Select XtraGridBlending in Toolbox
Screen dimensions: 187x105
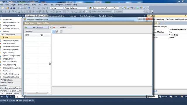coord(11,65)
